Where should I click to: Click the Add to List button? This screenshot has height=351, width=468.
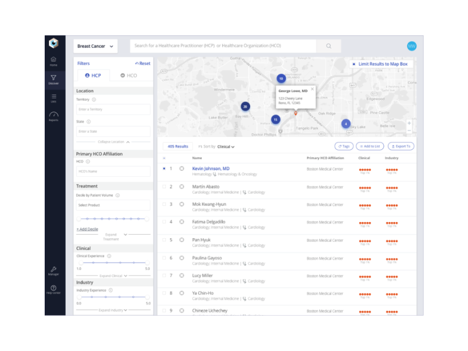(x=370, y=146)
